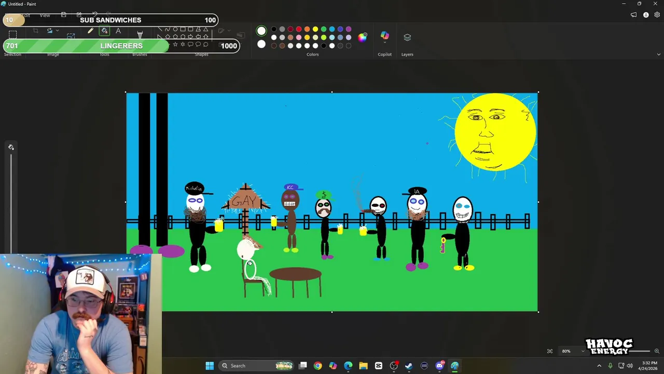Open Copilot in Paint
The image size is (664, 374).
[x=384, y=36]
